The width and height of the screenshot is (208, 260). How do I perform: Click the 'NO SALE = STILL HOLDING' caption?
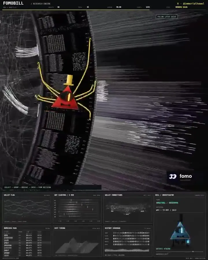point(115,255)
